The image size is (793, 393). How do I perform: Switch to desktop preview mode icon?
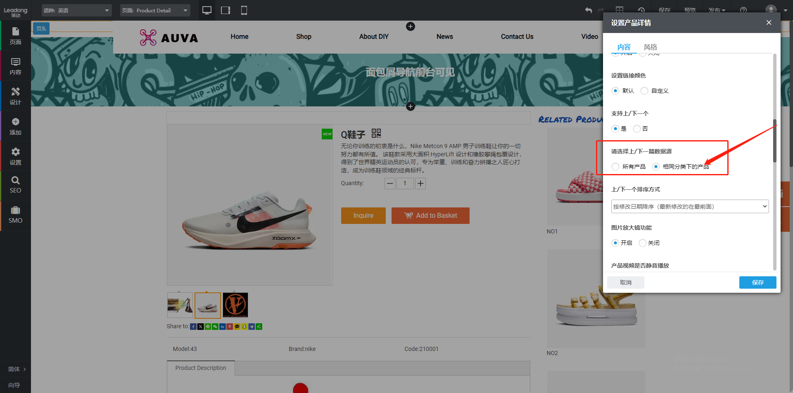tap(207, 10)
